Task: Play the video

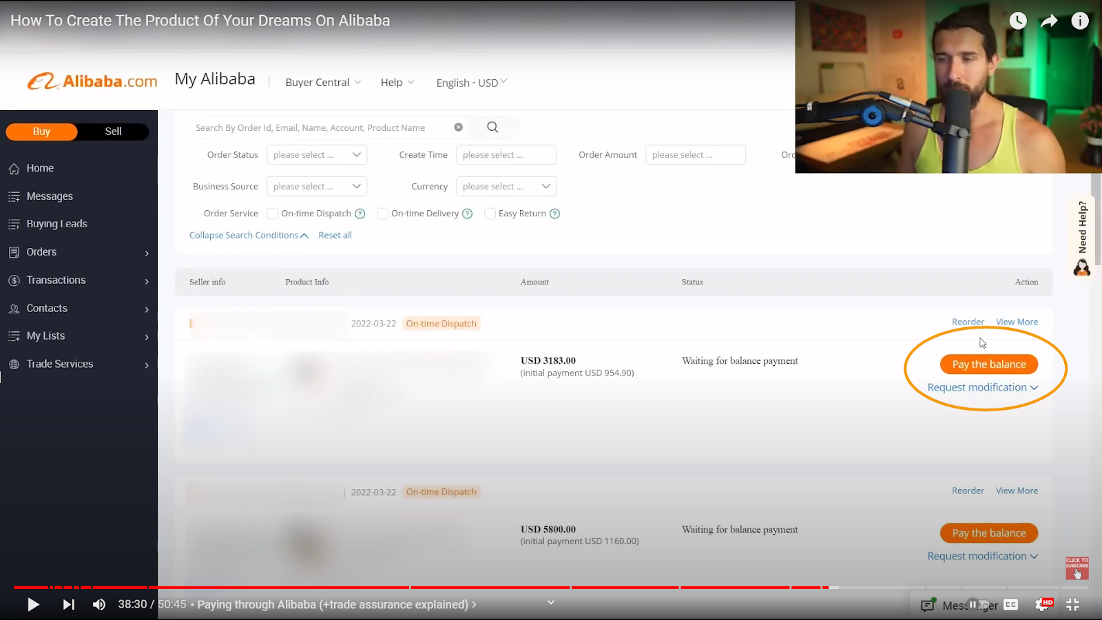Action: point(32,604)
